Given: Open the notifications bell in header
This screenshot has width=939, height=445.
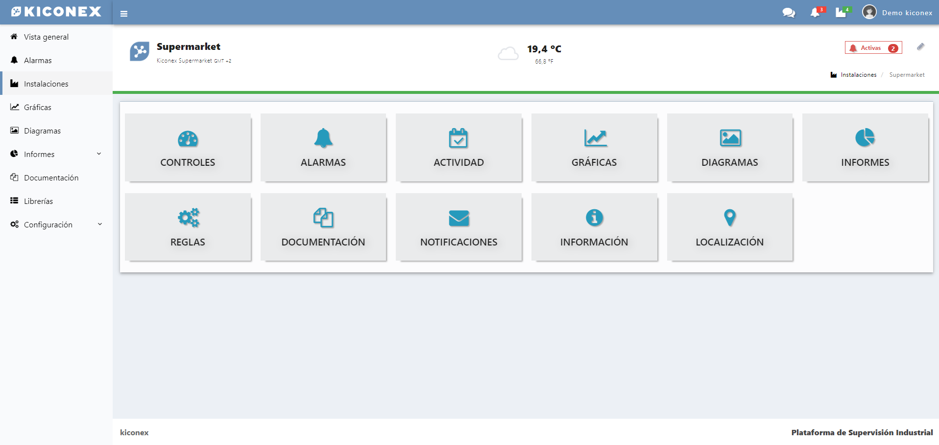Looking at the screenshot, I should (816, 13).
